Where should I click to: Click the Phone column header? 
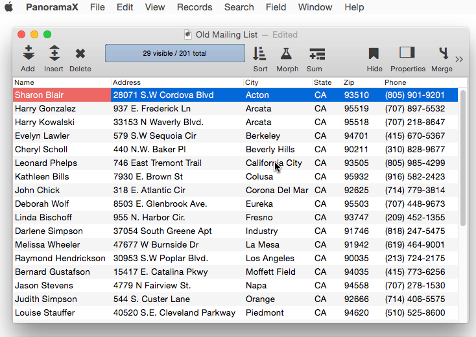[x=418, y=82]
